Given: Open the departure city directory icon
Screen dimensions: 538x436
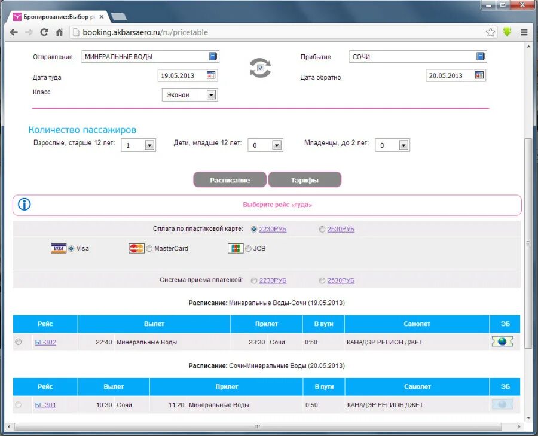Looking at the screenshot, I should [213, 56].
